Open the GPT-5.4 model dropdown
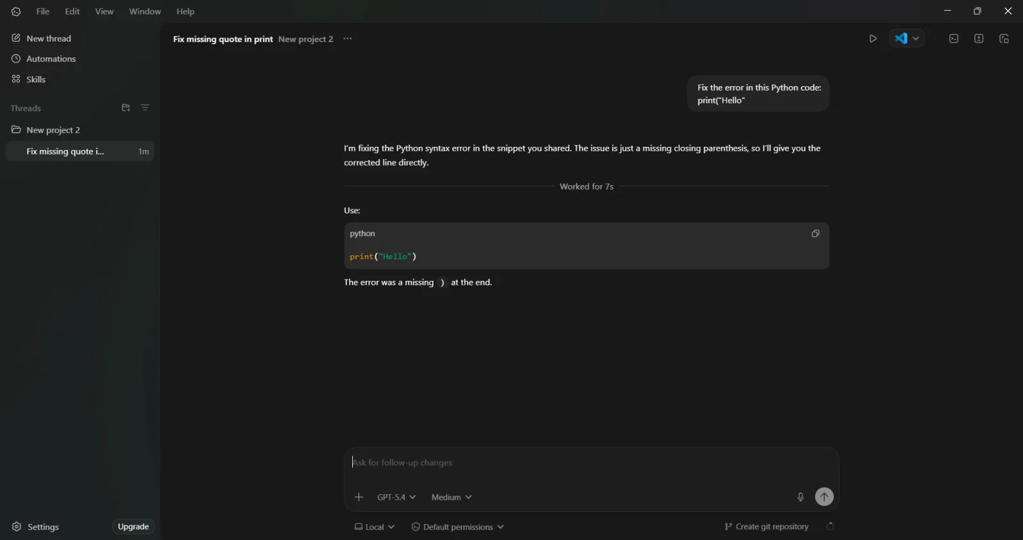The height and width of the screenshot is (540, 1023). 396,497
